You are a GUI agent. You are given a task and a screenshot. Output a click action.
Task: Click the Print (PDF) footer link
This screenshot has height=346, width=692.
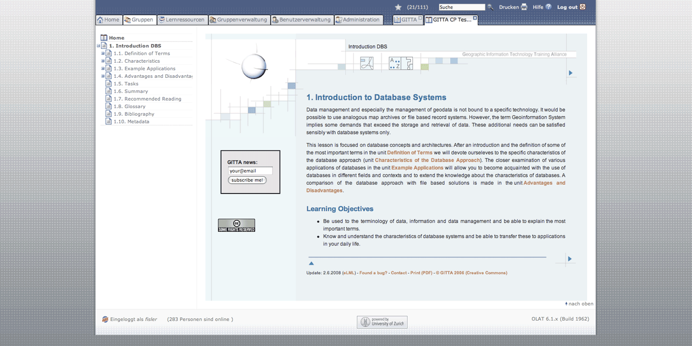coord(421,273)
